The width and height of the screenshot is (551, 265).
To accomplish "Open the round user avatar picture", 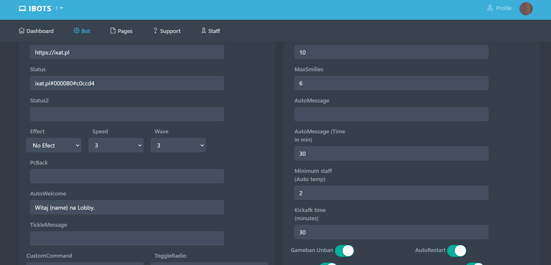I will coord(526,9).
